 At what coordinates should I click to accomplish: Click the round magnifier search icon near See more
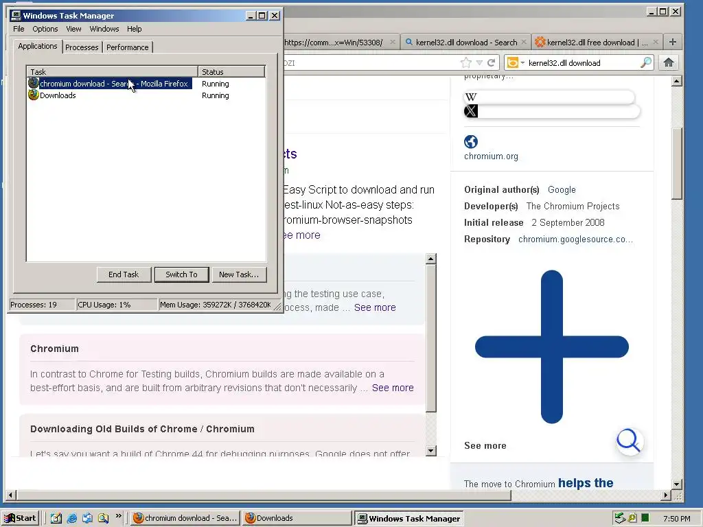click(x=629, y=441)
